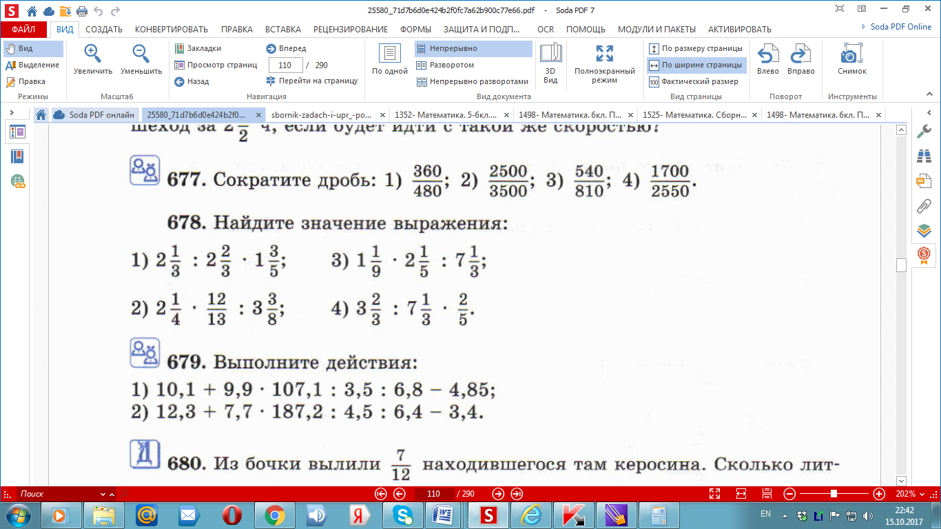Viewport: 941px width, 529px height.
Task: Open comments note icon in right sidebar
Action: pyautogui.click(x=924, y=181)
